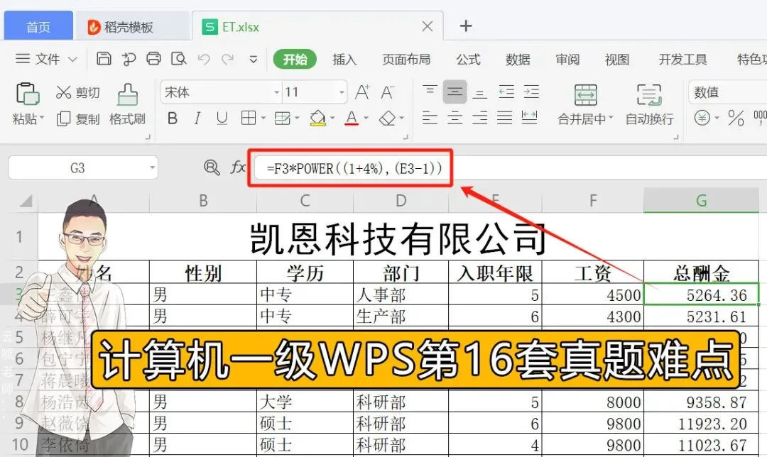The width and height of the screenshot is (767, 457).
Task: Click the Clear eraser icon
Action: click(x=388, y=119)
